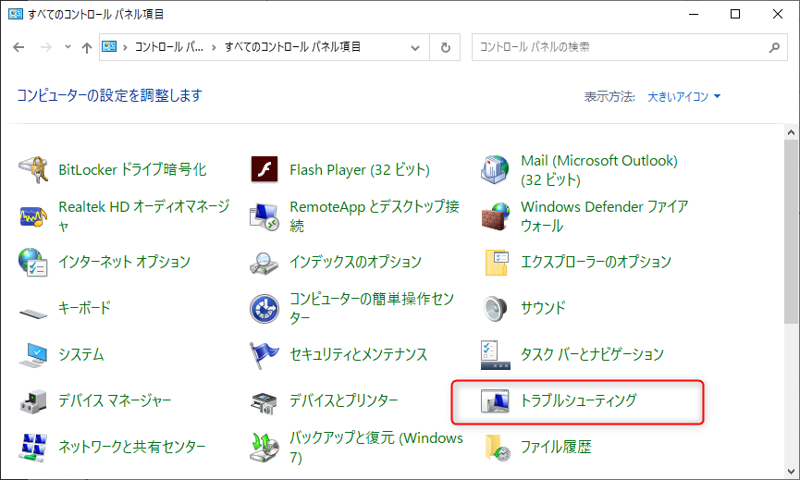The height and width of the screenshot is (480, 800).
Task: Click the Windows Defender ファイアウォール icon
Action: (x=496, y=216)
